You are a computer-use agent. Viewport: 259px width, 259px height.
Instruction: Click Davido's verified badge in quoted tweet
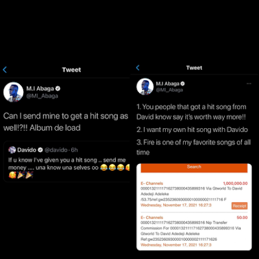40,150
